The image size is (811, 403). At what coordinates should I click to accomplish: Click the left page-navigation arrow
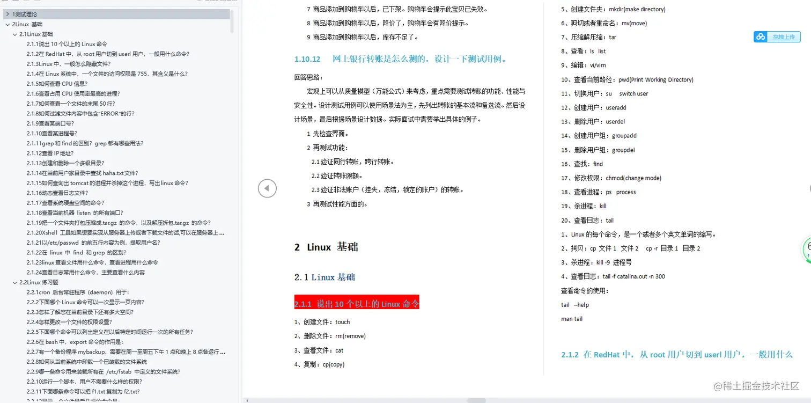tap(267, 188)
